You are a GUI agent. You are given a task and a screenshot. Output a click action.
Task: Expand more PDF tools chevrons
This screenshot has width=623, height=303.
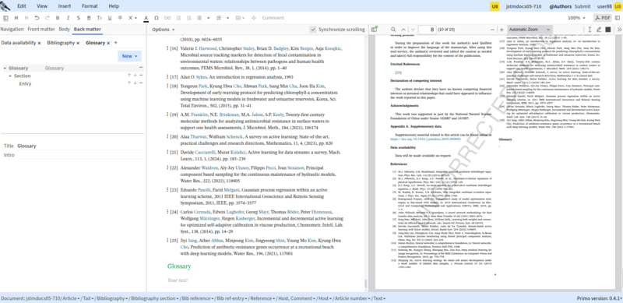tap(619, 30)
